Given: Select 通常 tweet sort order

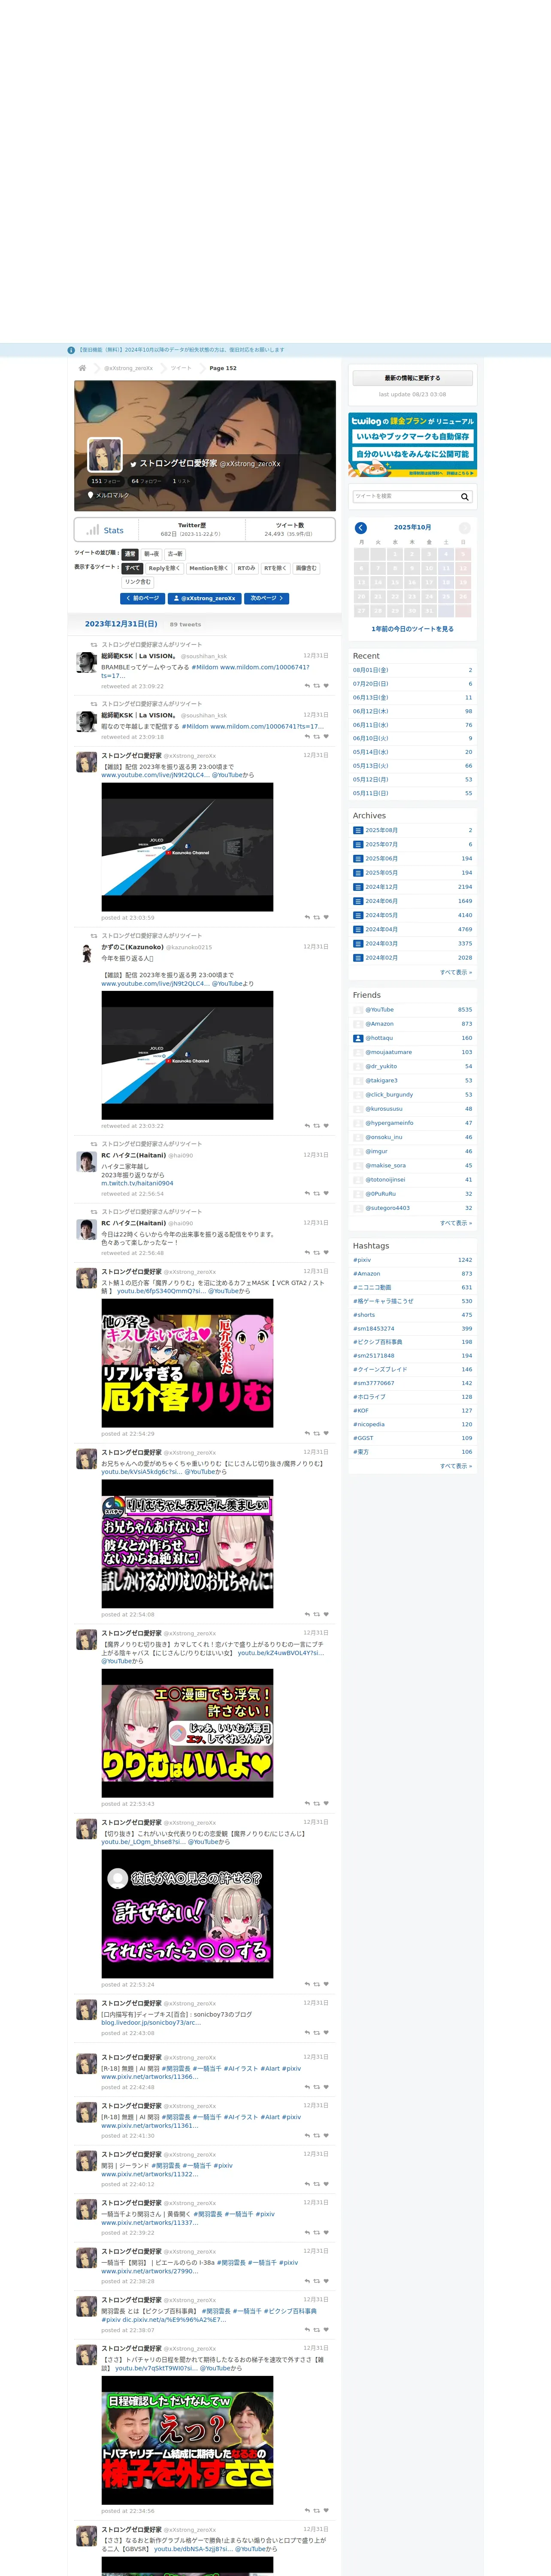Looking at the screenshot, I should pyautogui.click(x=130, y=554).
